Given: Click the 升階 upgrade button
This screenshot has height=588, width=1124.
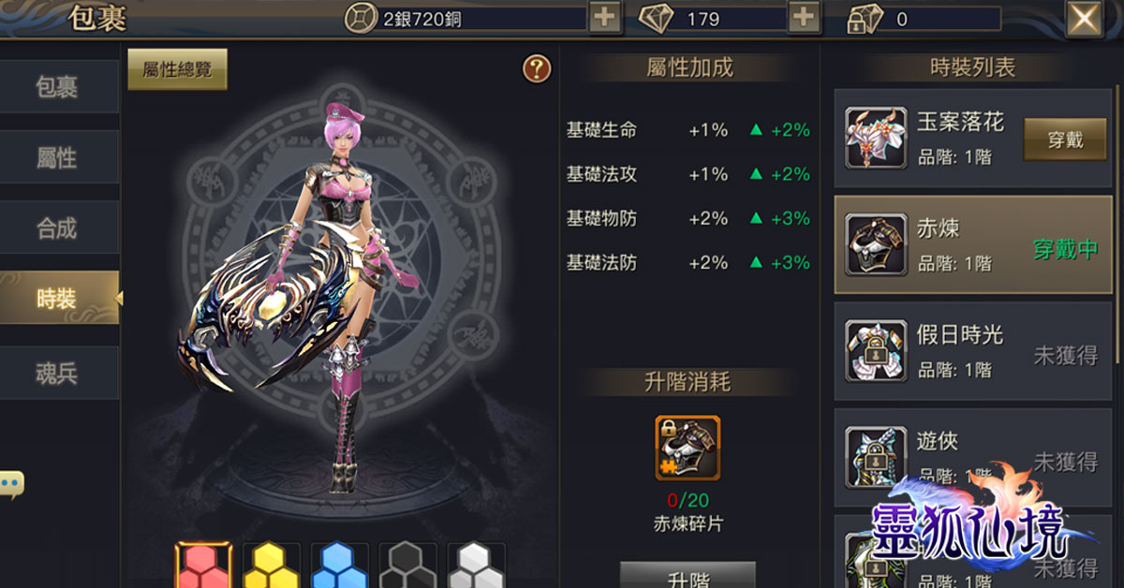Looking at the screenshot, I should (688, 576).
